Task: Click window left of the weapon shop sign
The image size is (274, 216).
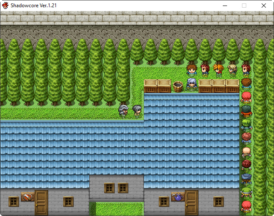Action: coord(14,202)
